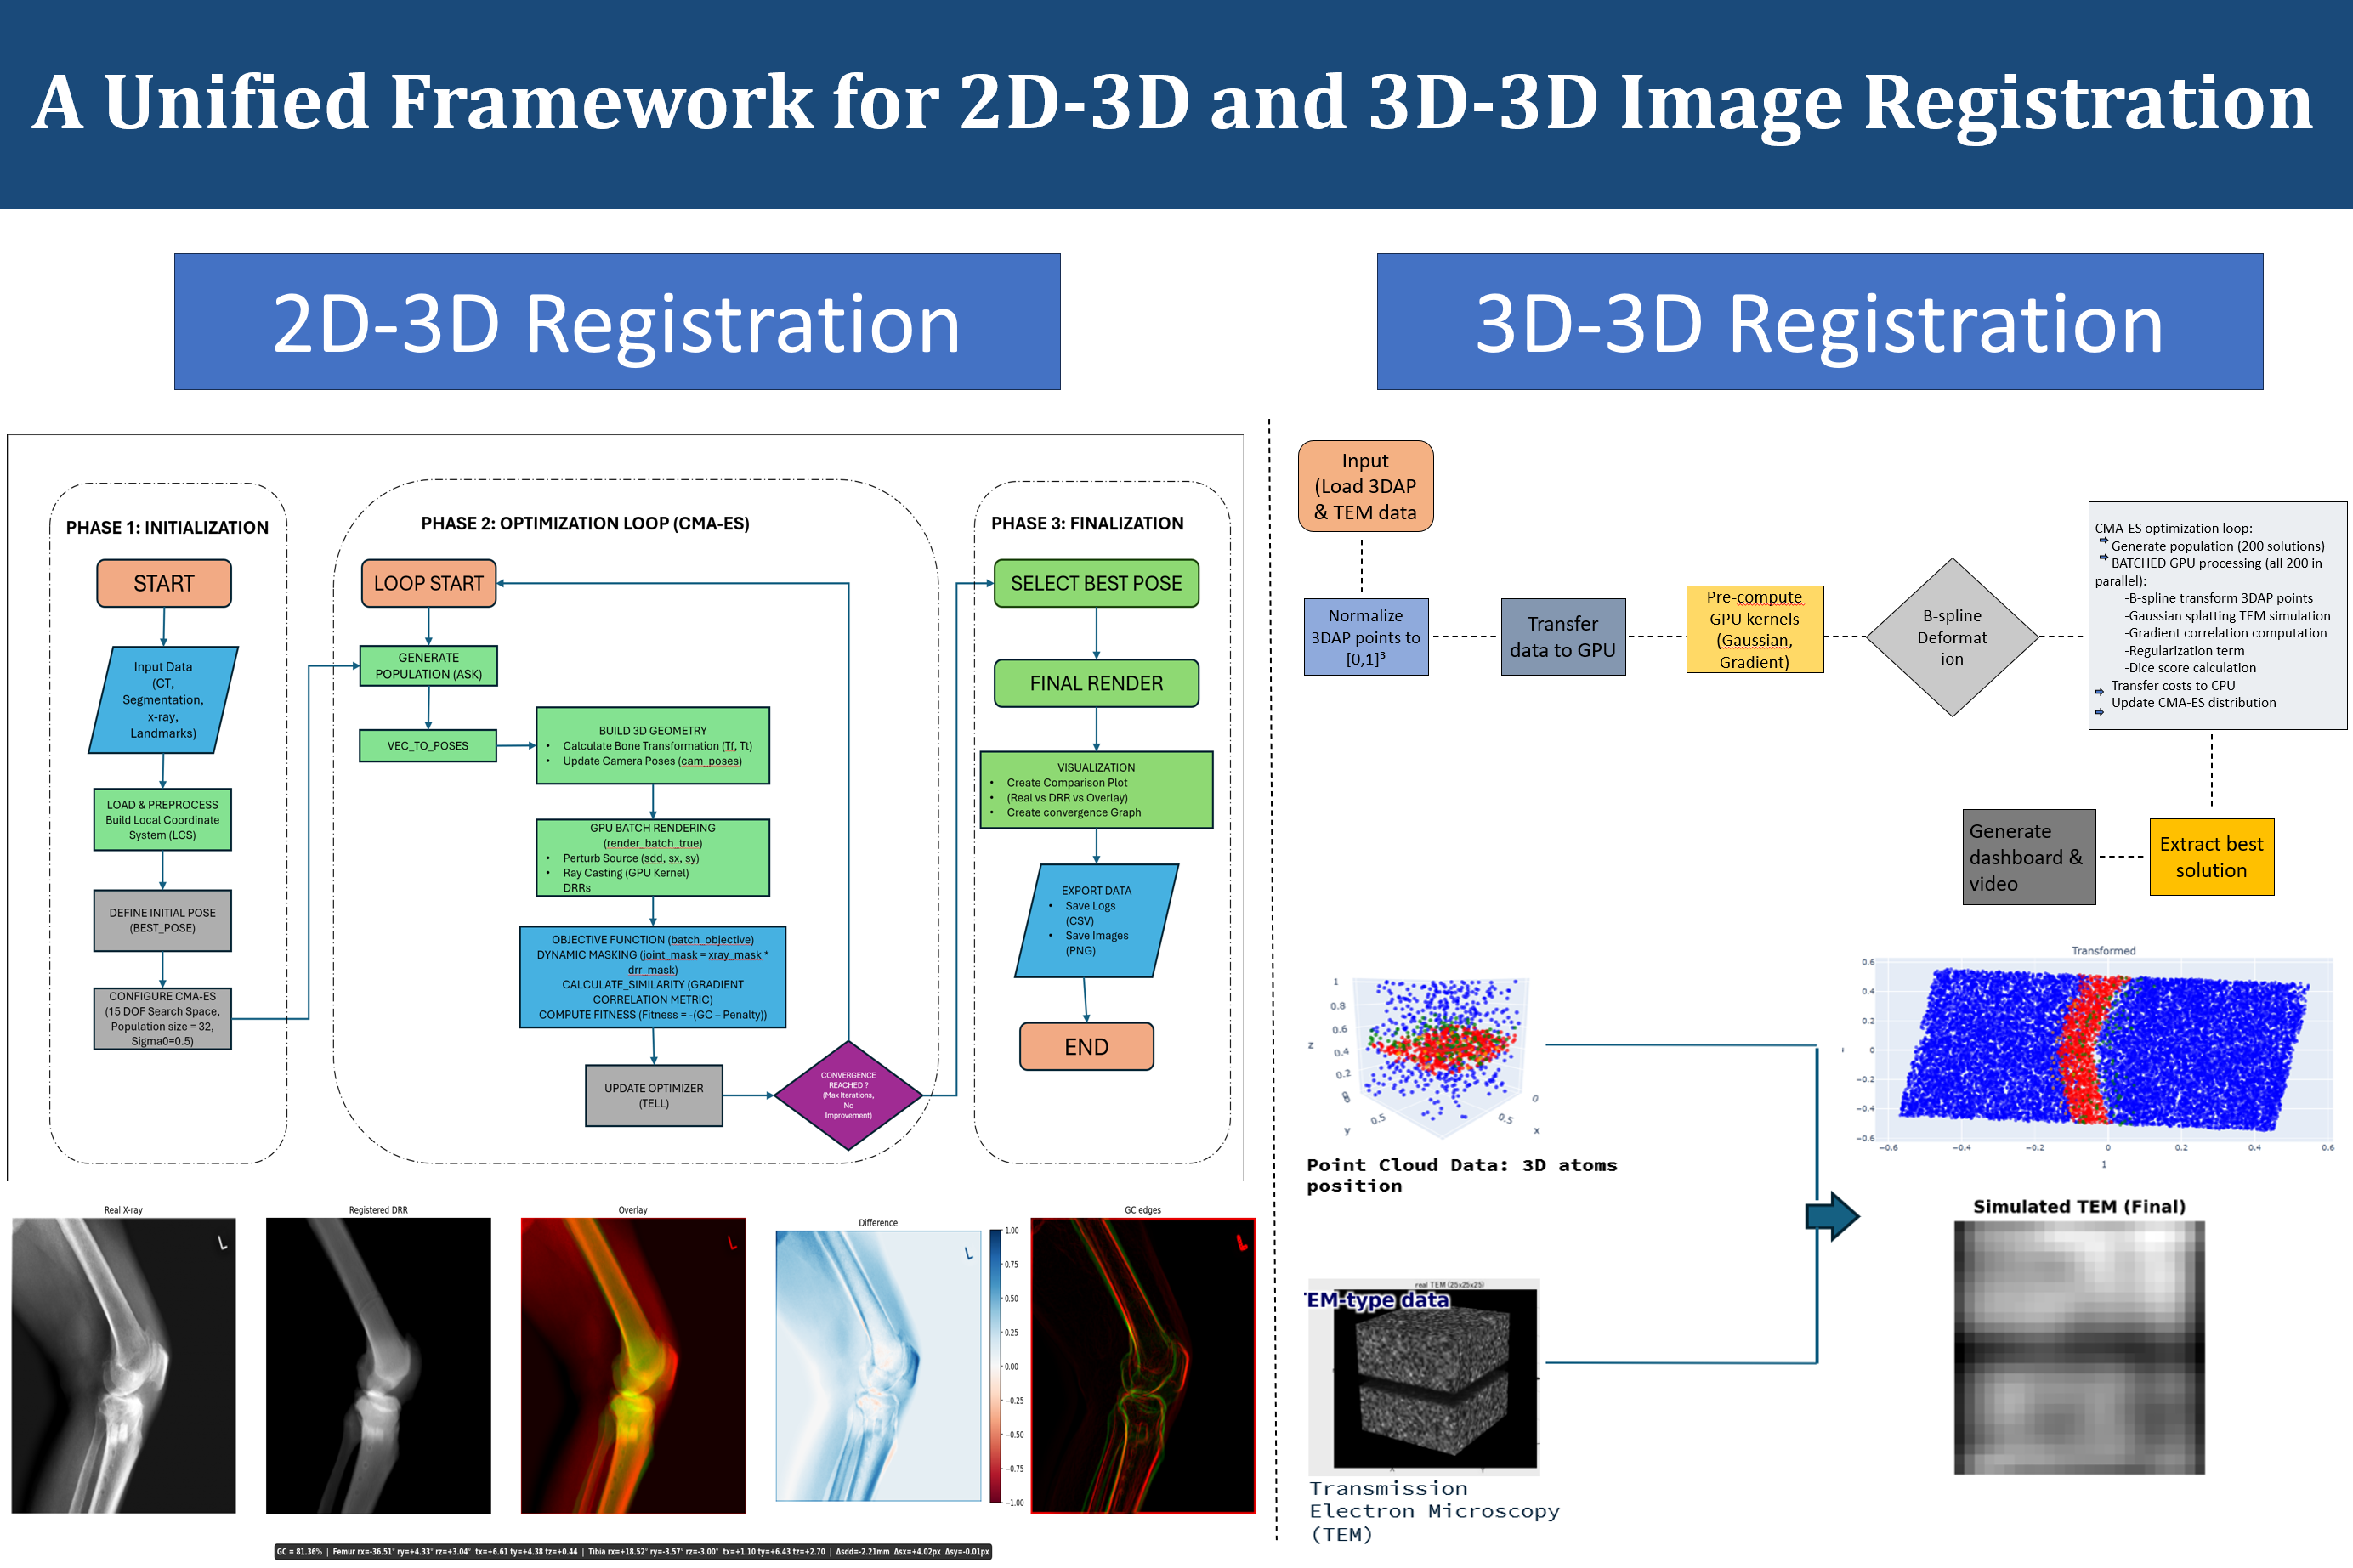Click the FINAL RENDER green box
2353x1568 pixels.
tap(1096, 683)
